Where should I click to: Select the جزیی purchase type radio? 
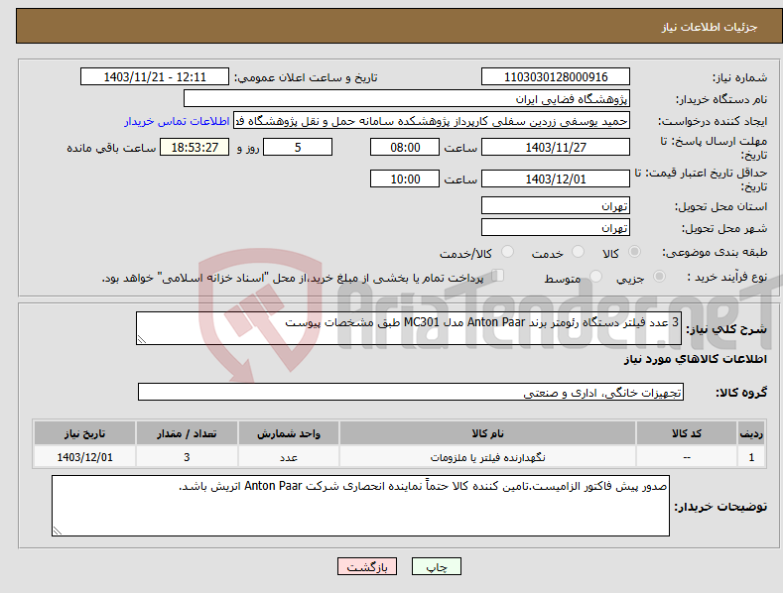[x=659, y=276]
